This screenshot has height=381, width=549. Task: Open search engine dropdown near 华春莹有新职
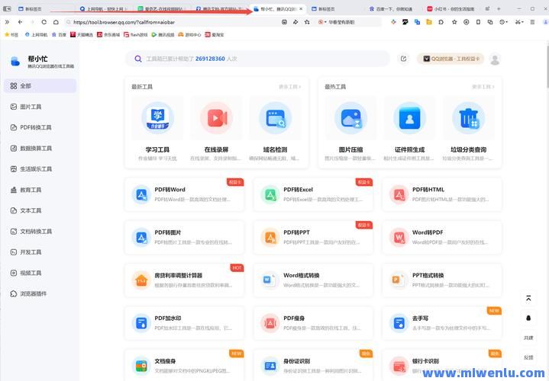tap(322, 22)
